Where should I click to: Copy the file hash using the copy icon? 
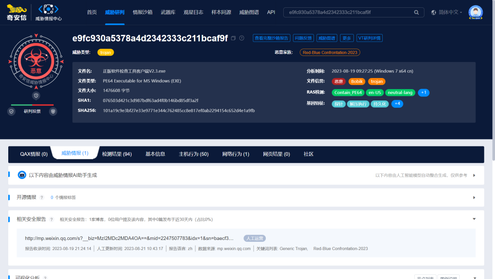(232, 39)
